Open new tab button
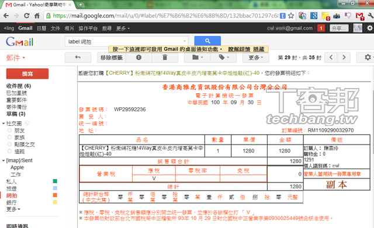Image resolution: width=374 pixels, height=228 pixels. coord(81,5)
